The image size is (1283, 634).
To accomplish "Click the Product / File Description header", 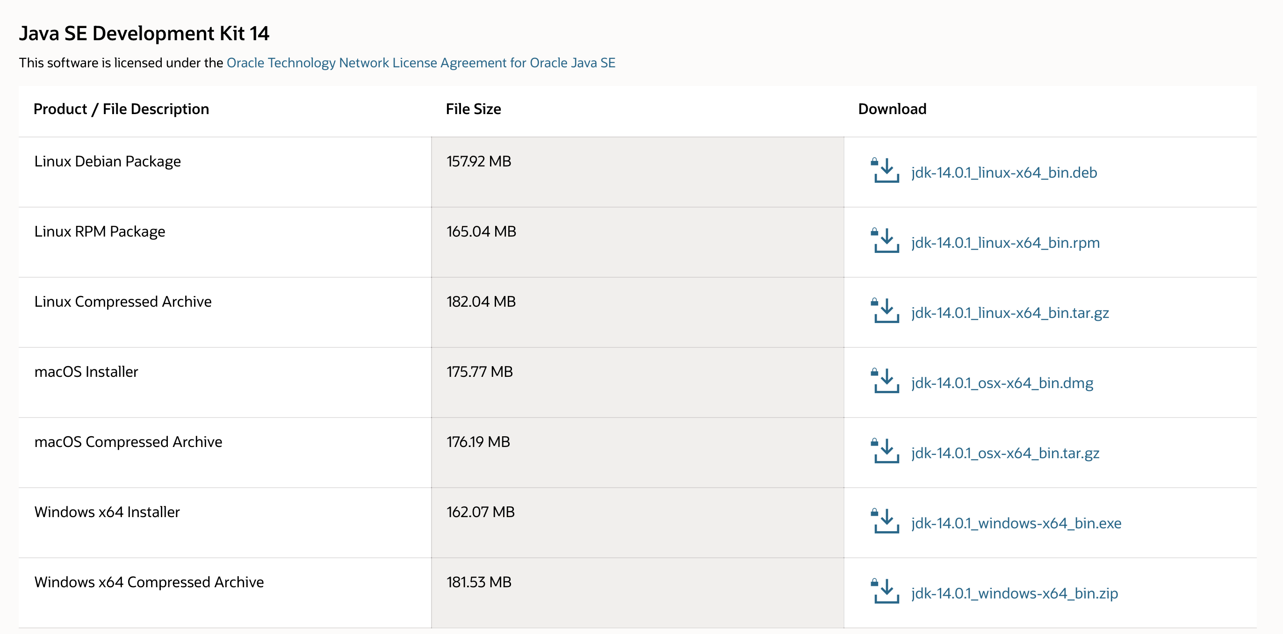I will [x=121, y=109].
